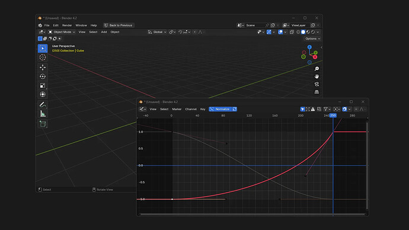Click the X axis on navigation gizmo
Screen dimensions: 409x230
tap(315, 57)
